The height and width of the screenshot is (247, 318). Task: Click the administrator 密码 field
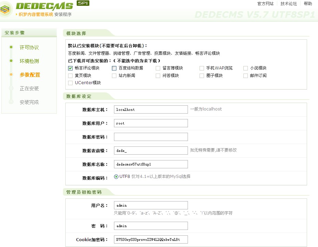coord(151,226)
